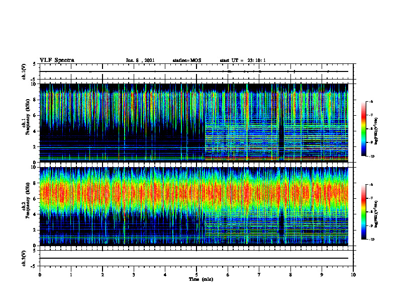The image size is (398, 308).
Task: Click the ch.1 spectrogram colorbar
Action: tap(364, 129)
